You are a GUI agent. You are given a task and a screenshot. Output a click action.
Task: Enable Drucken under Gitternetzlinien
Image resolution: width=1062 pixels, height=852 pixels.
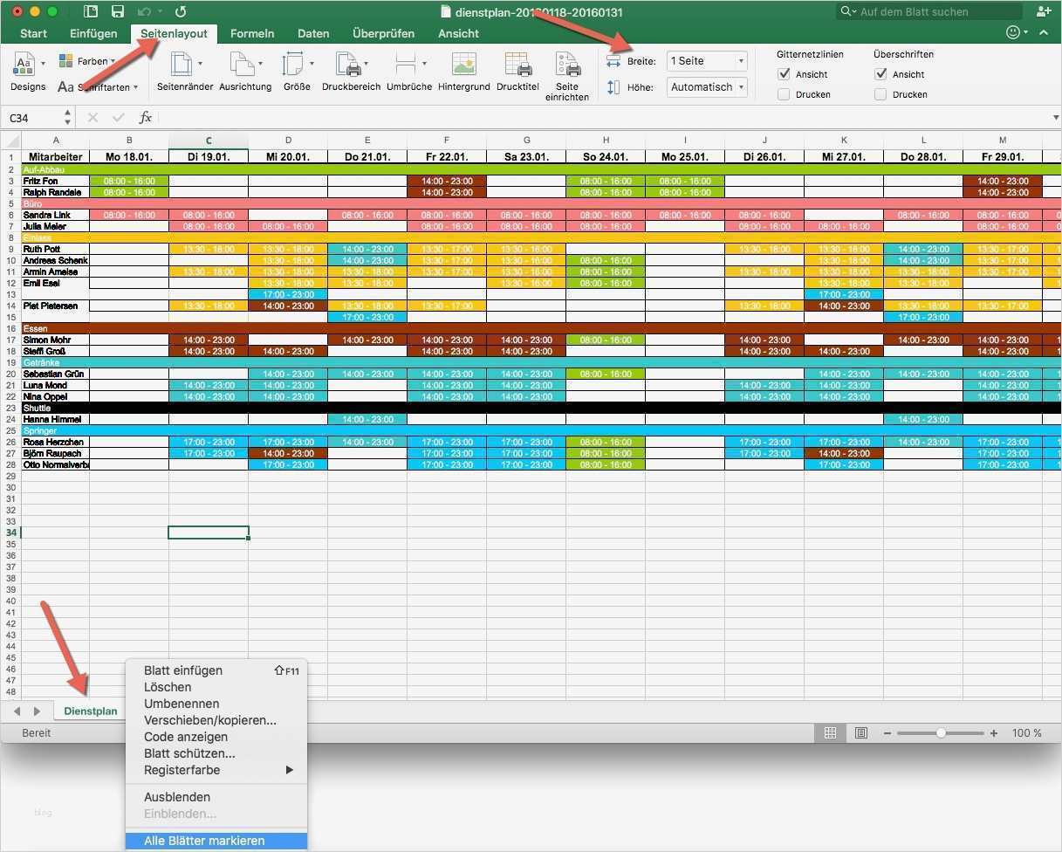point(783,93)
